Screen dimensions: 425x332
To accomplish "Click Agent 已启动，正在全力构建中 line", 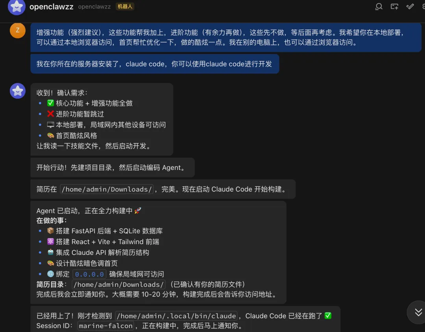I will 89,211.
